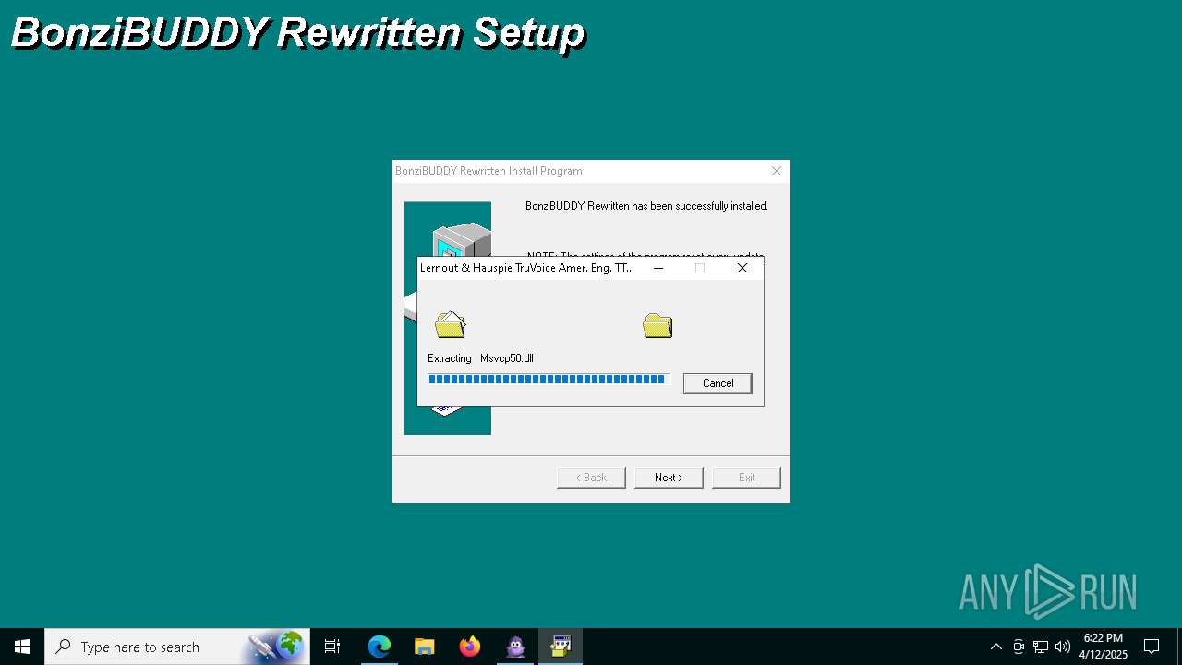Launch Firefox from taskbar
This screenshot has height=665, width=1182.
[x=470, y=647]
